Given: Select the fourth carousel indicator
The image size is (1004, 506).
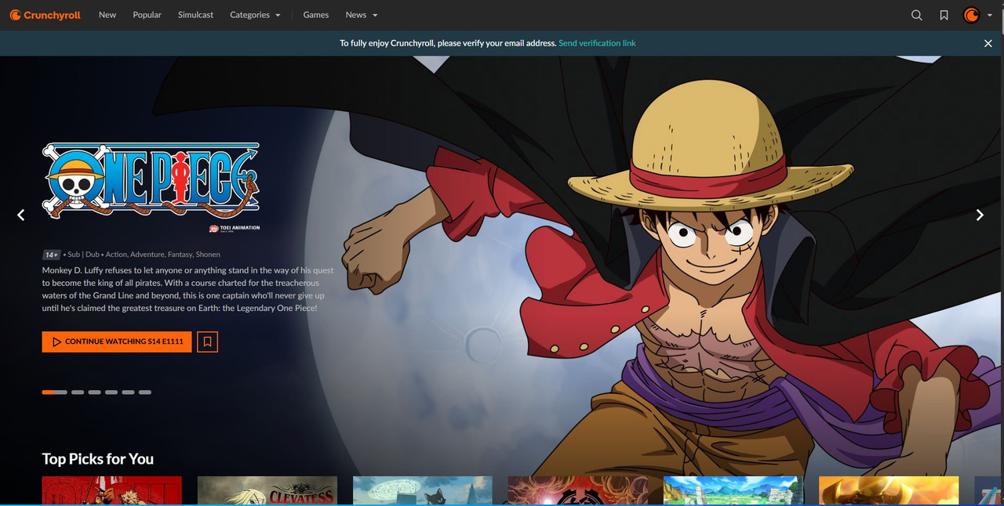Looking at the screenshot, I should (x=111, y=392).
